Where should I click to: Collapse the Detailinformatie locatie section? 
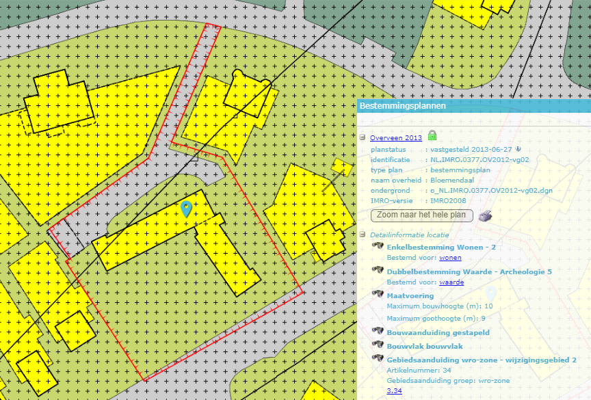pyautogui.click(x=363, y=235)
